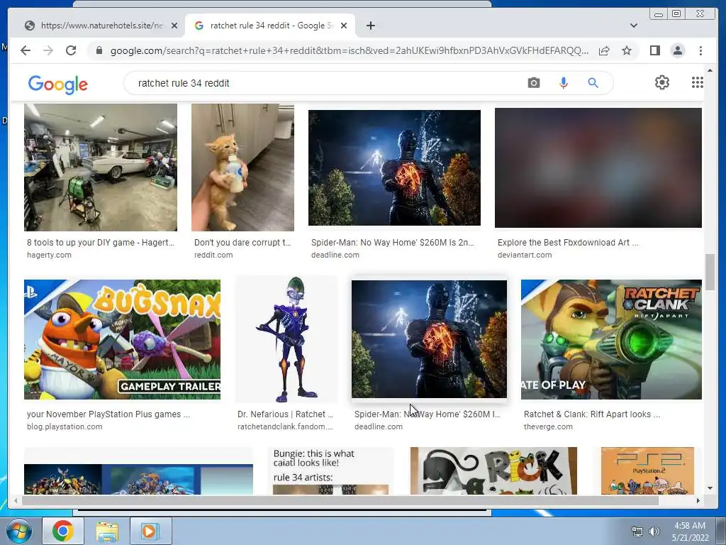Image resolution: width=726 pixels, height=545 pixels.
Task: Share this page from the address bar
Action: pos(604,50)
